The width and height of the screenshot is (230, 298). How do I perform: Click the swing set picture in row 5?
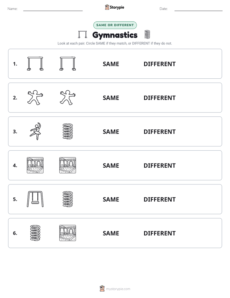[x=35, y=199]
